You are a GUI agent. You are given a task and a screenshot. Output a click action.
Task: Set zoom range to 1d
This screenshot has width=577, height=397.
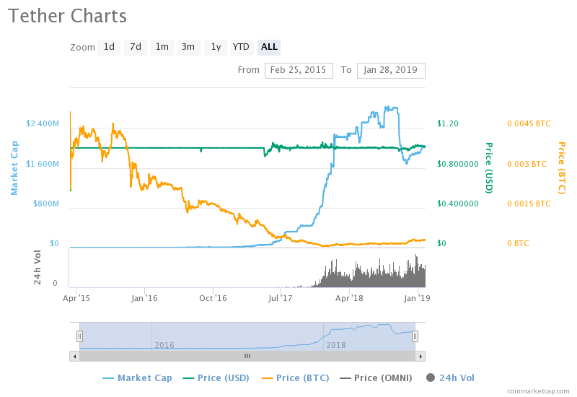click(109, 47)
